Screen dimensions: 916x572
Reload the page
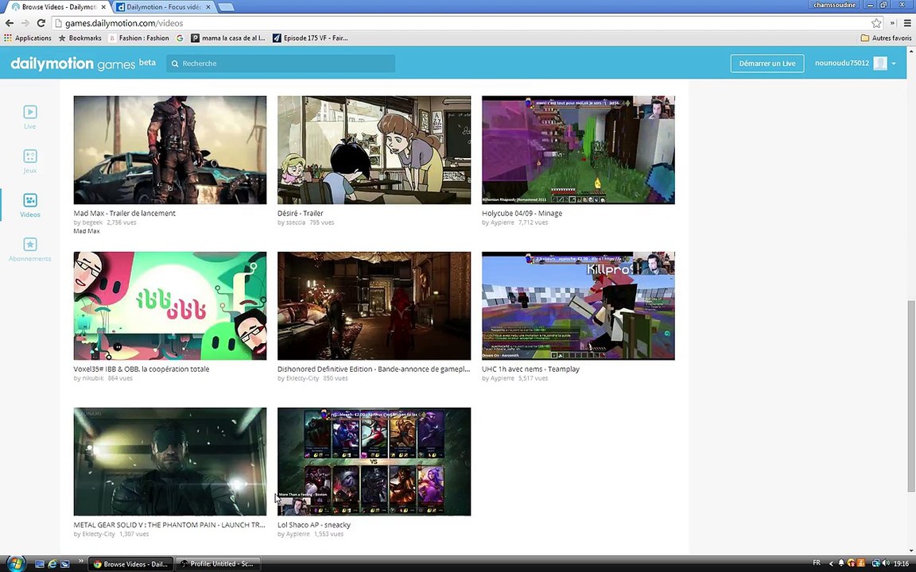pos(41,23)
